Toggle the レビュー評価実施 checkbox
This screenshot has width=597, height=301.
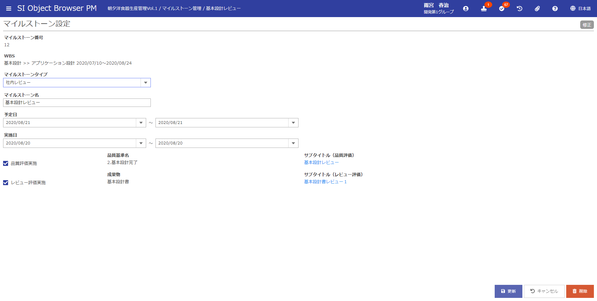6,183
